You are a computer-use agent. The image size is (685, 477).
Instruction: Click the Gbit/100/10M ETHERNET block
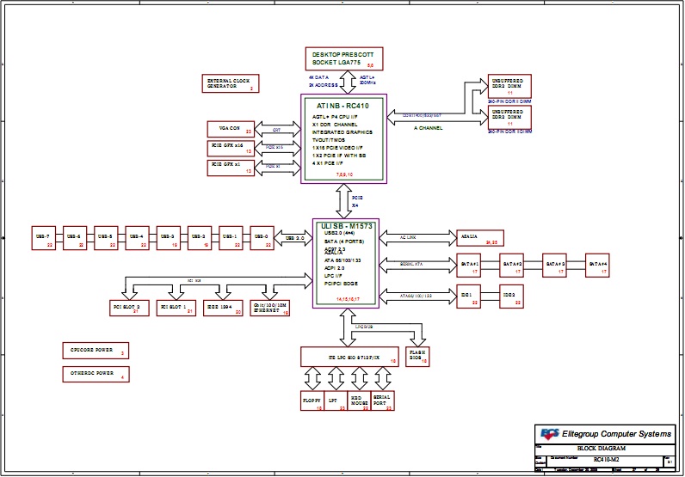click(270, 308)
